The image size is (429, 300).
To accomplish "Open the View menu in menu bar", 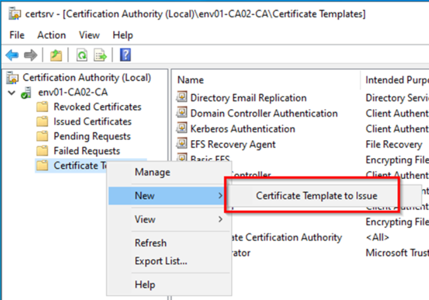I will pos(89,35).
